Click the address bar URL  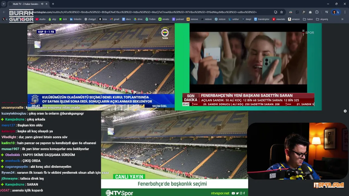pyautogui.click(x=145, y=12)
